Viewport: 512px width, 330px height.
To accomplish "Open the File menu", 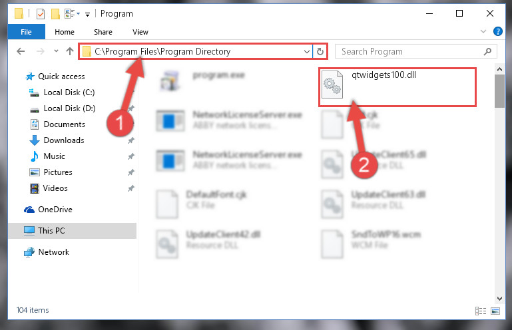I will coord(26,32).
